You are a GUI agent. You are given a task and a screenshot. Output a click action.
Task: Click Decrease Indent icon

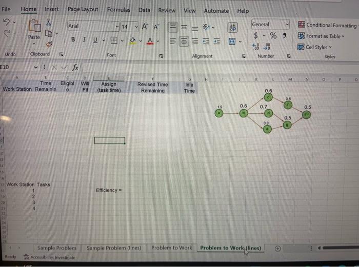(206, 42)
